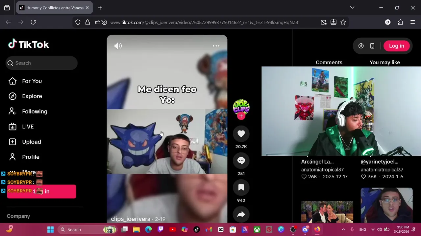
Task: Click the taskbar Search box
Action: (x=87, y=229)
